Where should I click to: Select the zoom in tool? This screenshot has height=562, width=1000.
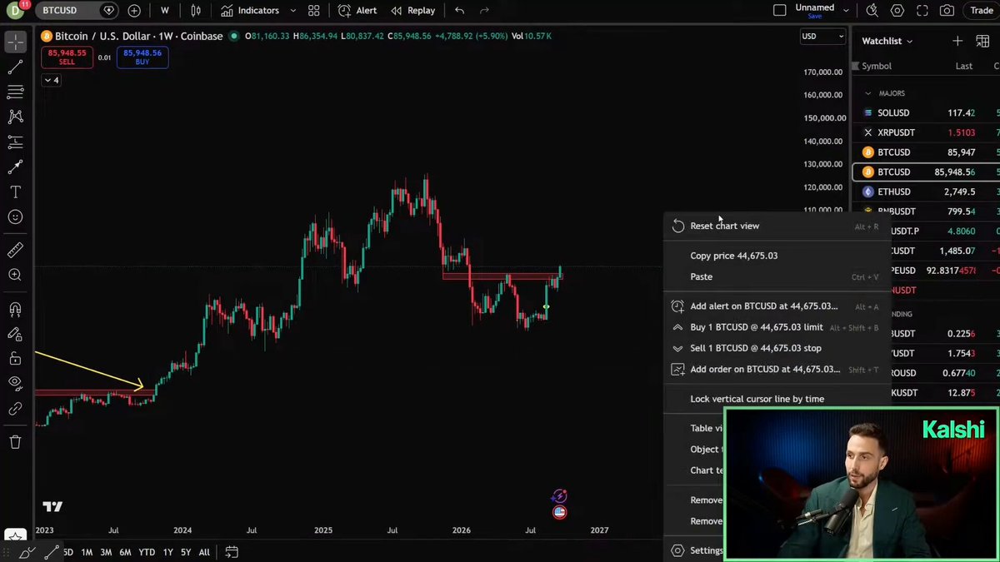point(15,275)
